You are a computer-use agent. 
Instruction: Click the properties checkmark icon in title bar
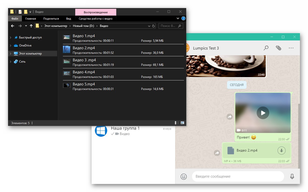[x=20, y=12]
